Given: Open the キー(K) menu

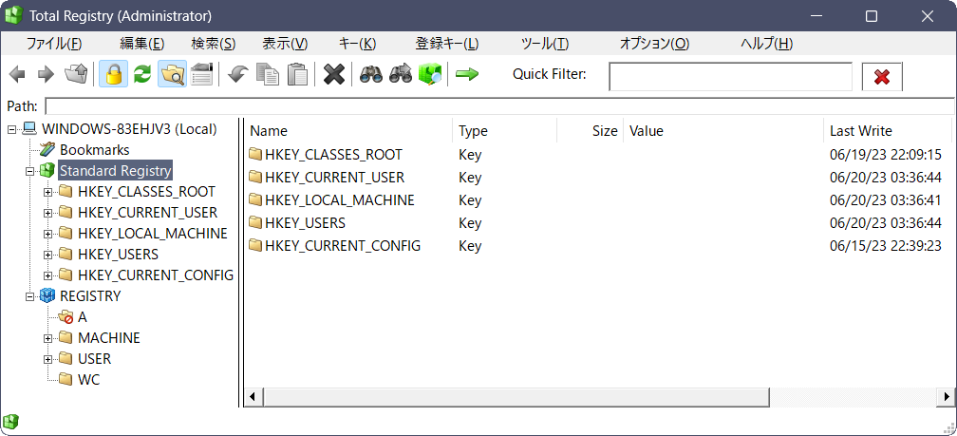Looking at the screenshot, I should 357,44.
